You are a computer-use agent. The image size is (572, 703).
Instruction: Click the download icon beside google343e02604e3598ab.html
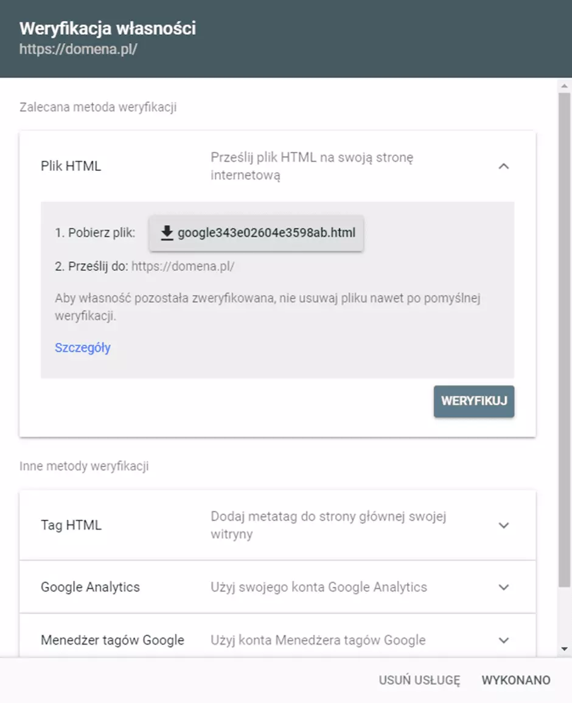[167, 233]
